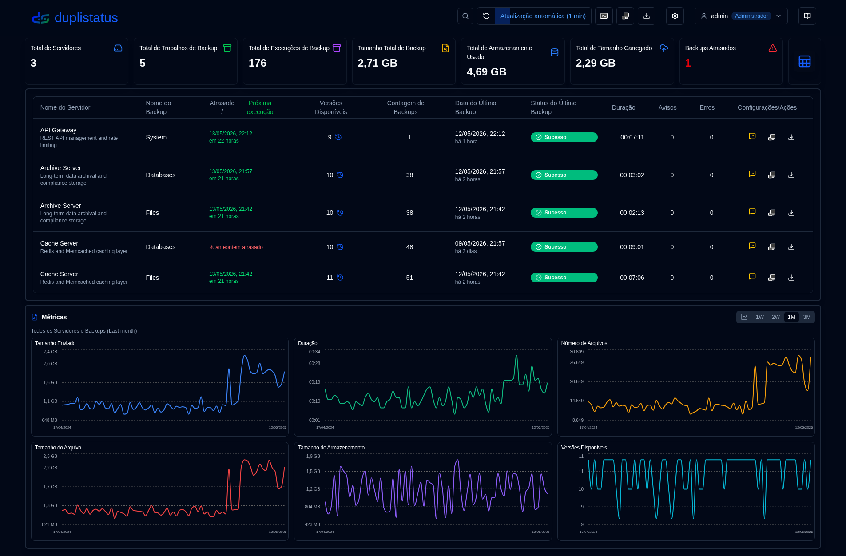Sort by Nome do Servidor column header
The image size is (846, 556).
[65, 107]
